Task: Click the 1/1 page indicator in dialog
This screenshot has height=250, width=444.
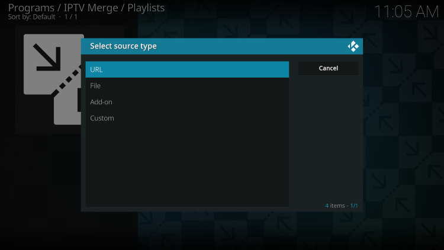Action: (354, 206)
